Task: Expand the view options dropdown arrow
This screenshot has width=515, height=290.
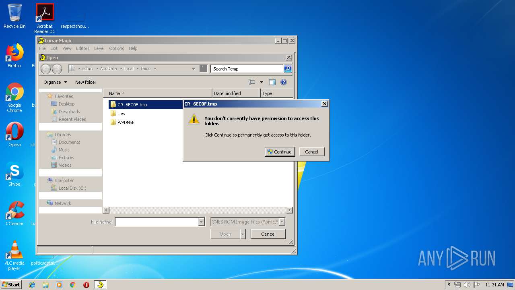Action: [x=262, y=82]
